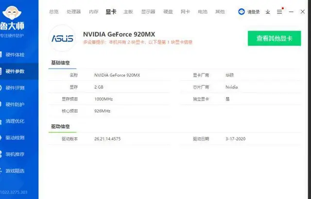Screen dimensions: 311x199
Task: Switch to the 处理器 tab
Action: (73, 12)
